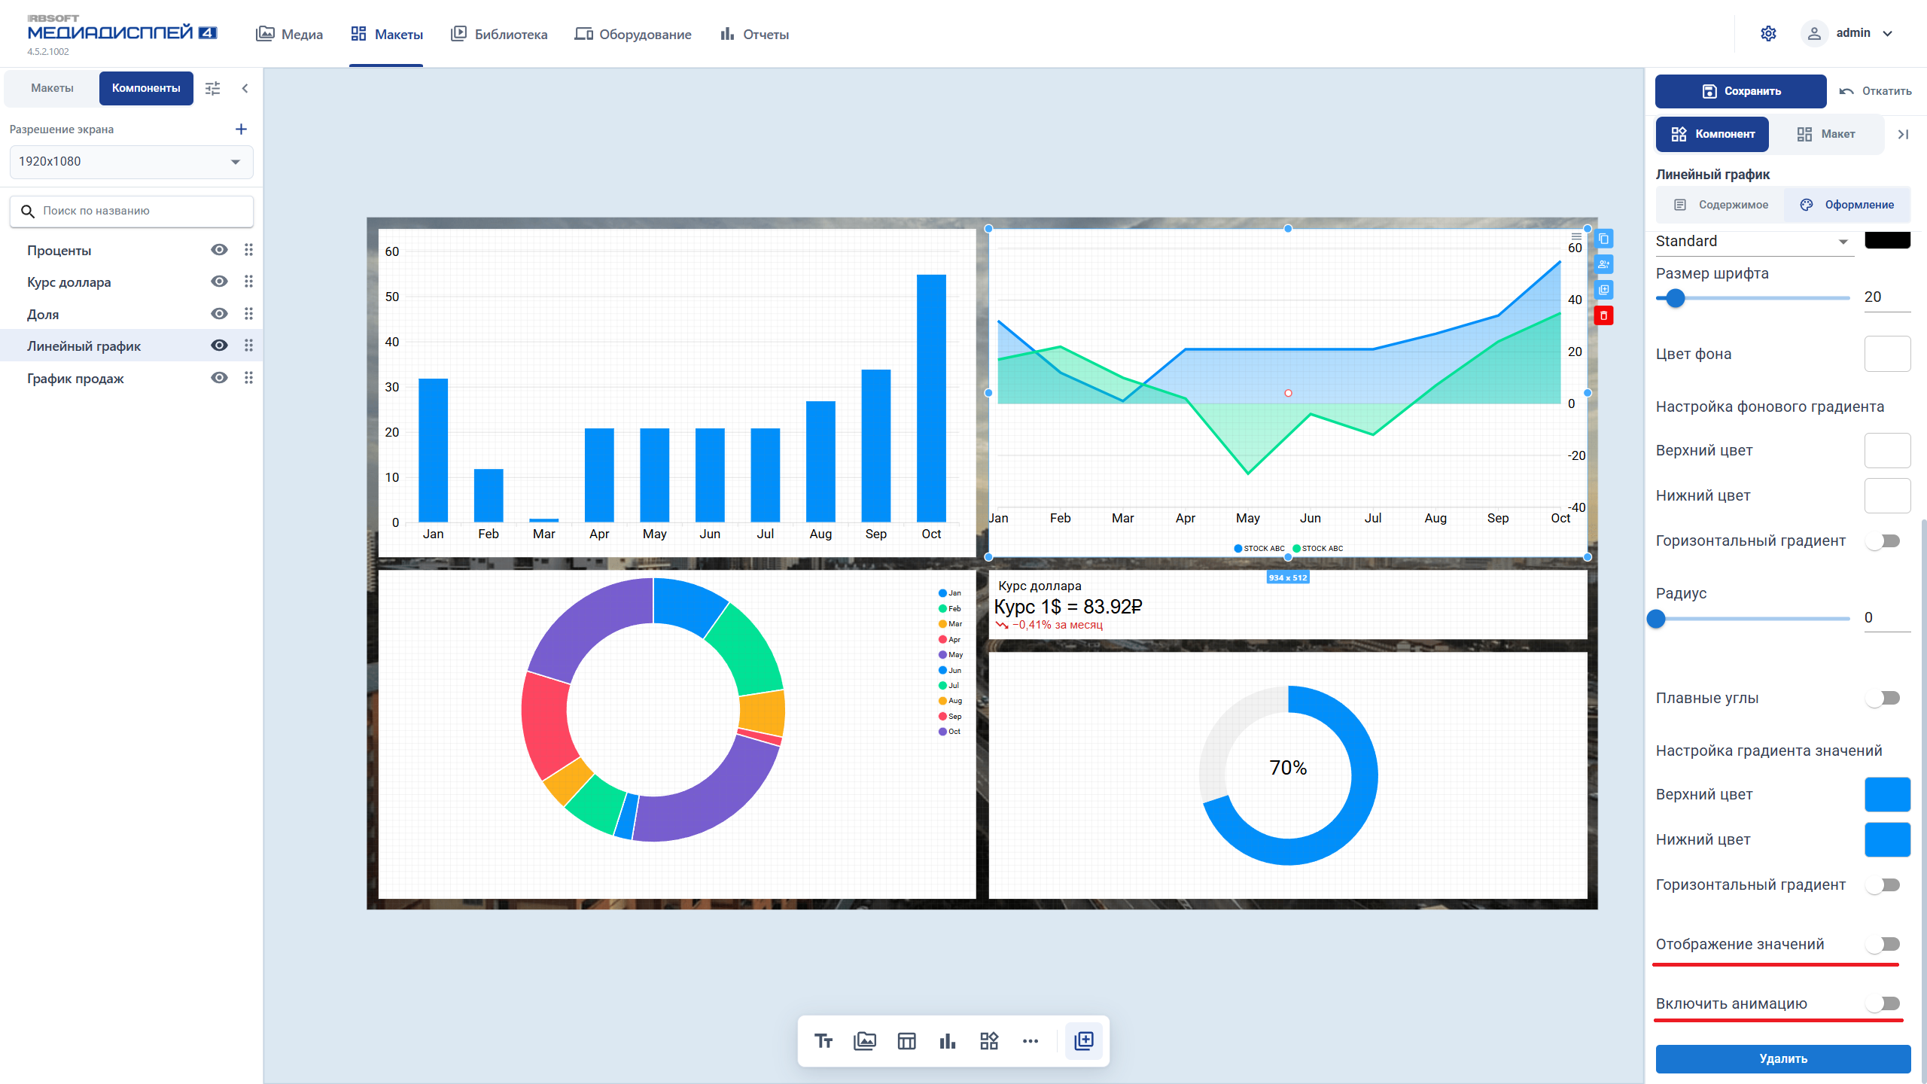
Task: Click the Поиск по названию search field
Action: (x=131, y=212)
